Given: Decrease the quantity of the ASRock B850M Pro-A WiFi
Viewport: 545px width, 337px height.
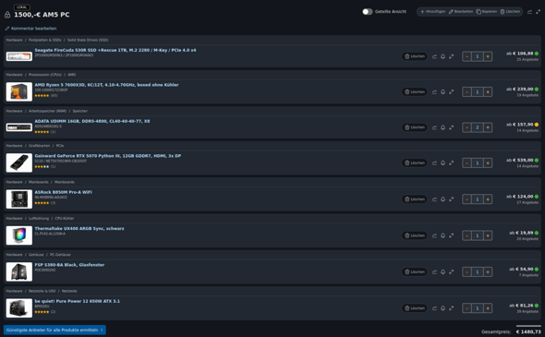Looking at the screenshot, I should pos(466,199).
